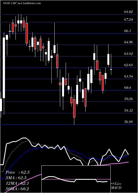The image size is (138, 193).
Task: Click the 67.24 price axis label
Action: coord(128,20)
